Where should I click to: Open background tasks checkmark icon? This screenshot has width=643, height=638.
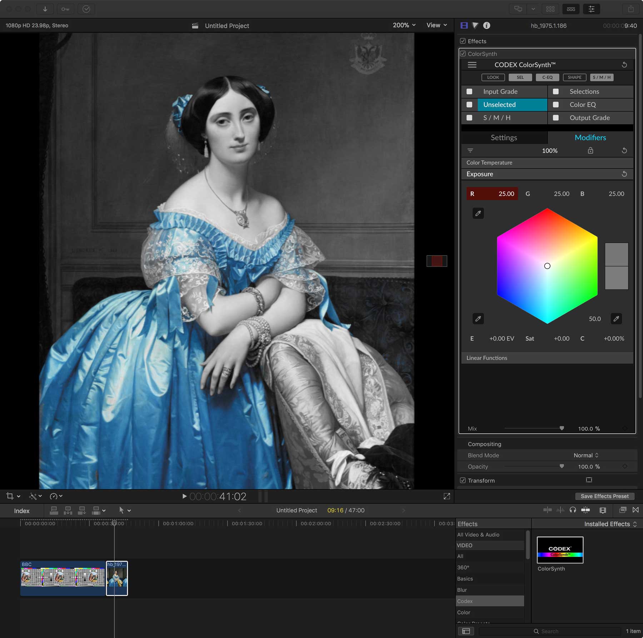86,9
